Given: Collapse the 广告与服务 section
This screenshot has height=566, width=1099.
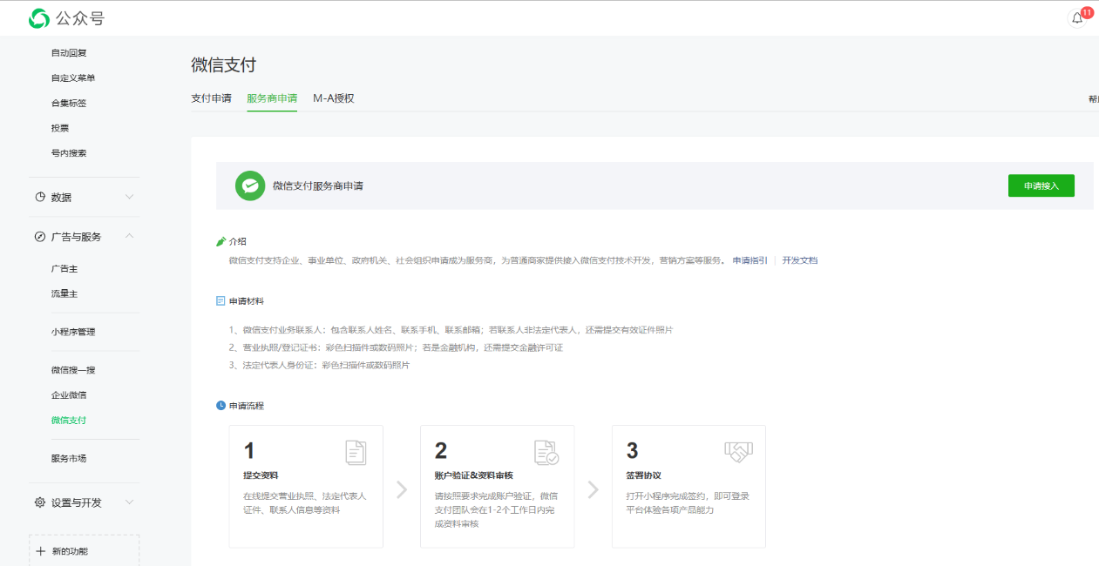Looking at the screenshot, I should [129, 236].
